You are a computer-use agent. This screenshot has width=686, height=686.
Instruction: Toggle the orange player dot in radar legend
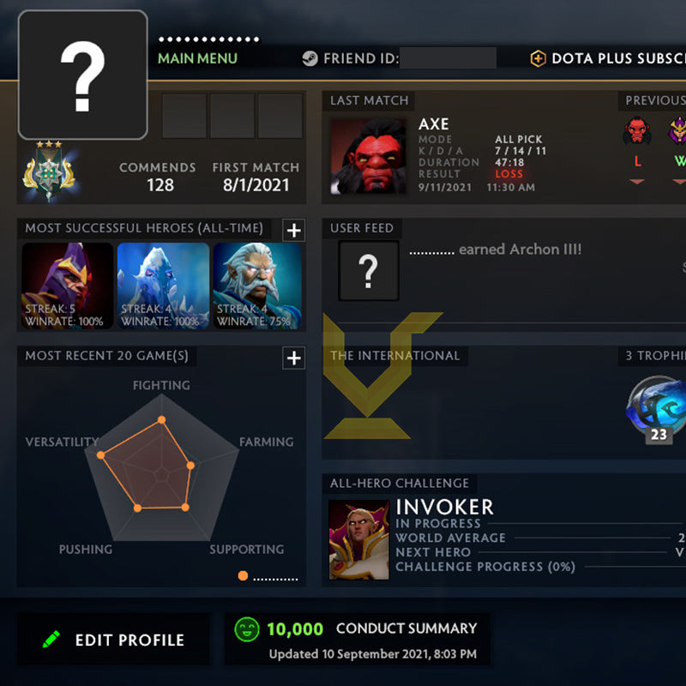pyautogui.click(x=243, y=575)
